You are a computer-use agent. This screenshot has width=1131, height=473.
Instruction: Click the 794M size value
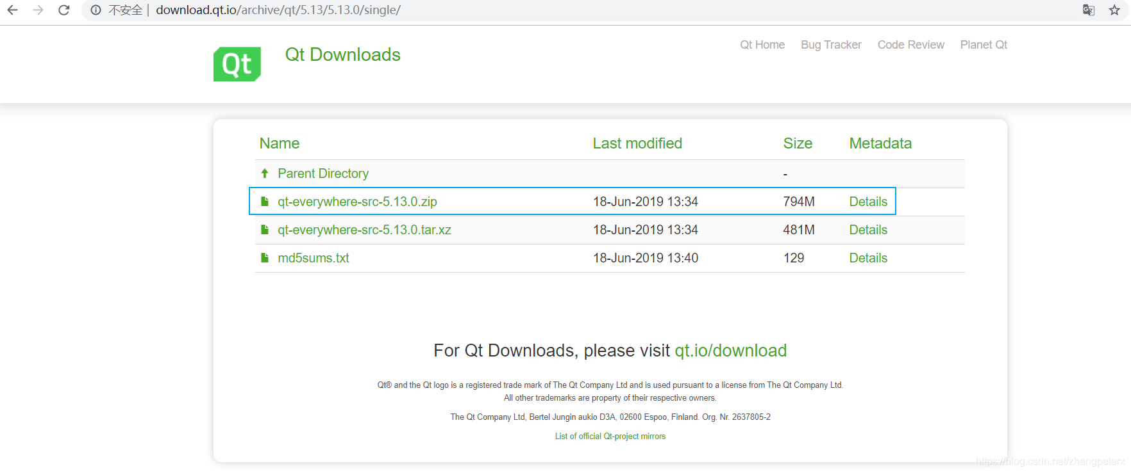pyautogui.click(x=799, y=202)
